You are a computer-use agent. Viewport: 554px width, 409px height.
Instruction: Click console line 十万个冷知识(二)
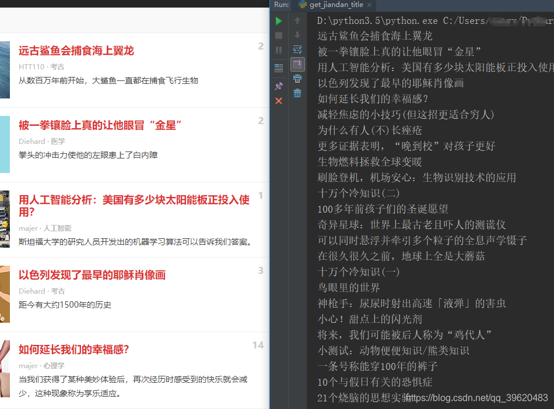tap(358, 193)
